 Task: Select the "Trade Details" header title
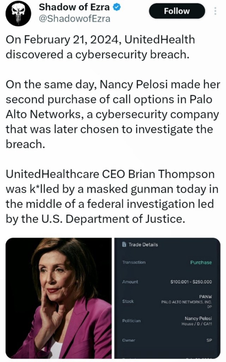coord(143,245)
